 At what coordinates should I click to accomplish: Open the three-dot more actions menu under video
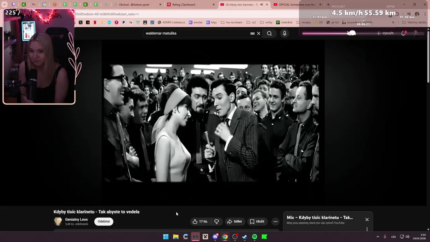click(275, 221)
